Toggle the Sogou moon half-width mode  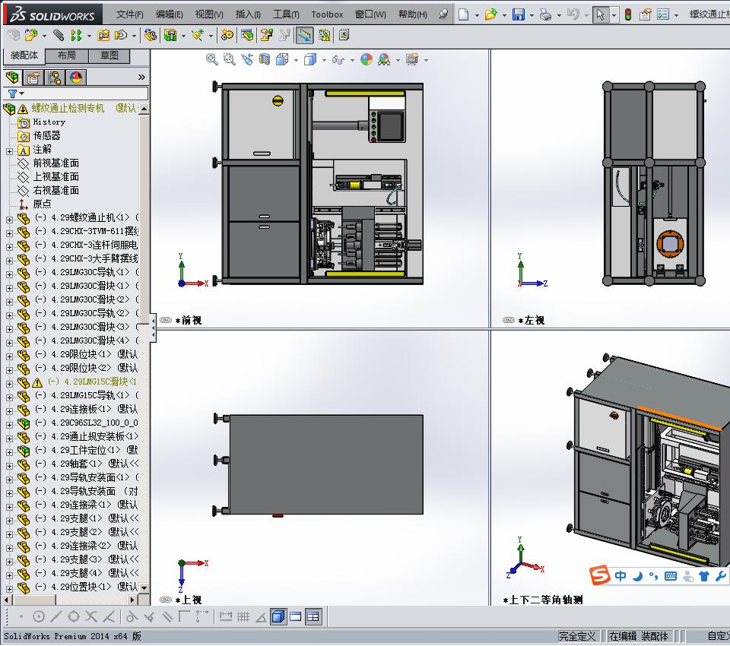pyautogui.click(x=638, y=576)
